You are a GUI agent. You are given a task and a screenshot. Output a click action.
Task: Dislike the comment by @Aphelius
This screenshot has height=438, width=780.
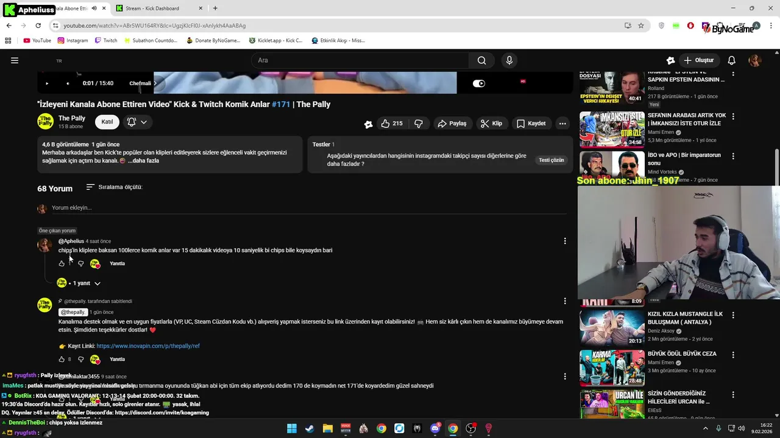tap(80, 263)
